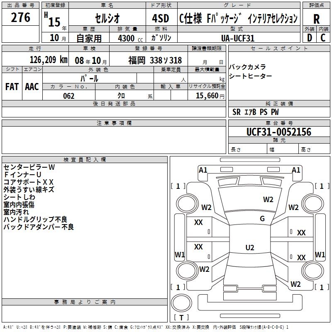The width and height of the screenshot is (332, 332).
Task: Select the note 外装うすい線キズ
Action: [x=29, y=189]
